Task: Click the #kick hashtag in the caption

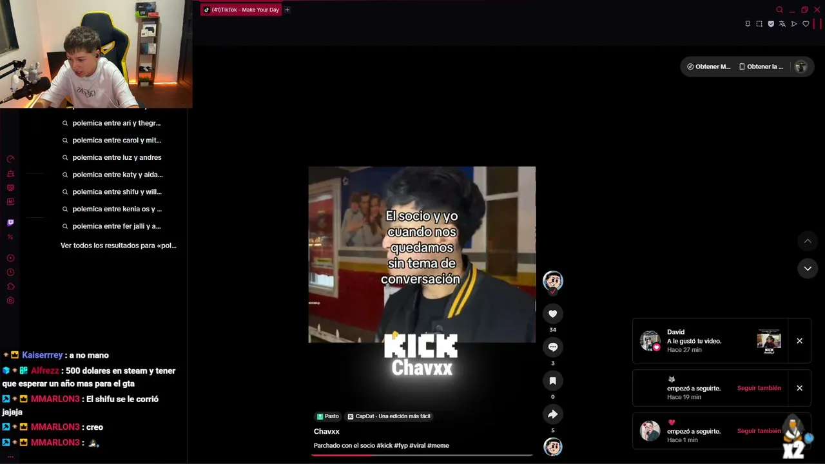Action: point(385,446)
